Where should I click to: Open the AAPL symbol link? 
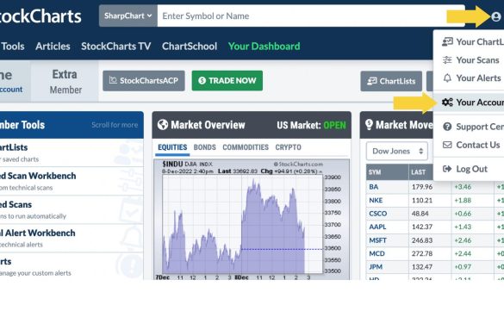tap(377, 227)
